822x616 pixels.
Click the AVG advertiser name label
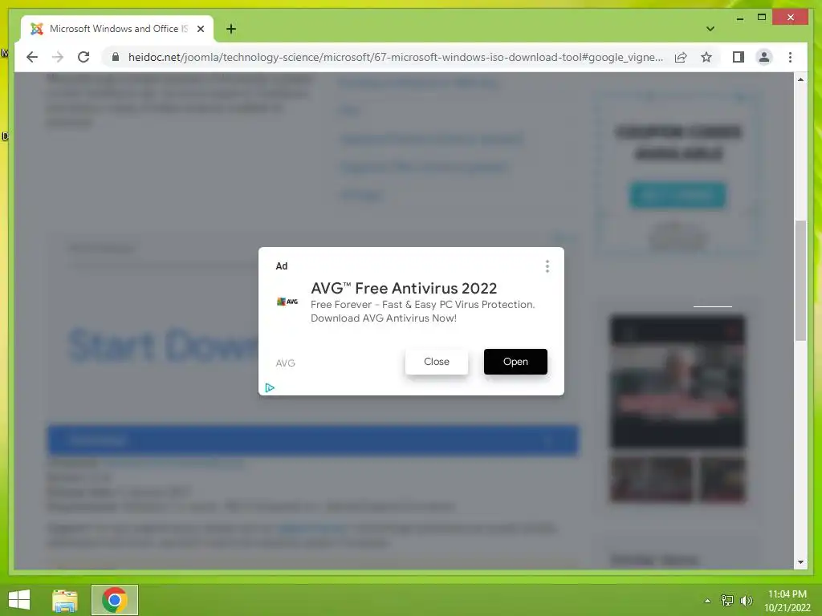285,363
